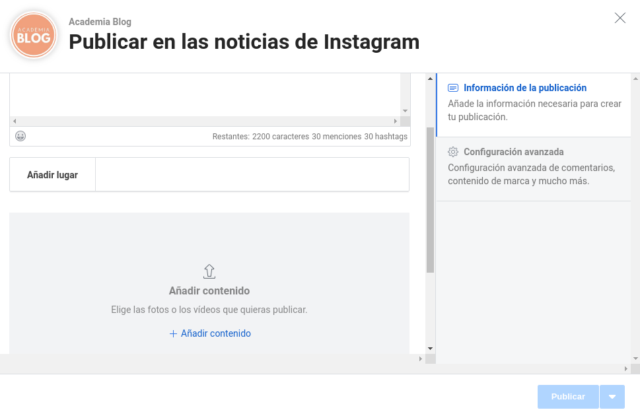Open the Publicar dropdown arrow
This screenshot has width=640, height=410.
(612, 397)
